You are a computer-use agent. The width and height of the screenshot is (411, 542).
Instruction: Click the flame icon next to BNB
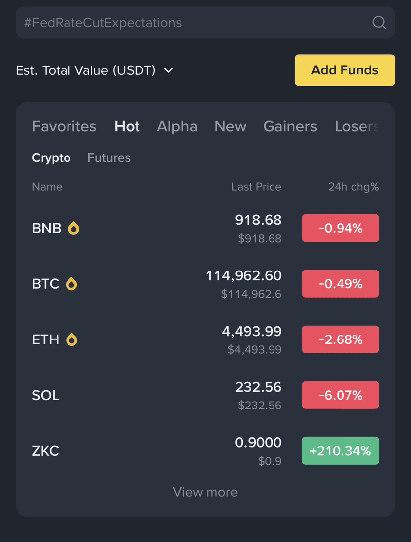(x=74, y=228)
